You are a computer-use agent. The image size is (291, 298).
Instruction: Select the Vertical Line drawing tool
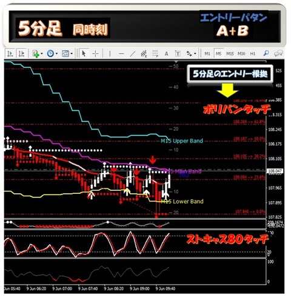[x=110, y=54]
